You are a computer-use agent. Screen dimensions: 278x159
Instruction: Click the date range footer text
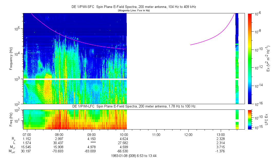pyautogui.click(x=133, y=156)
